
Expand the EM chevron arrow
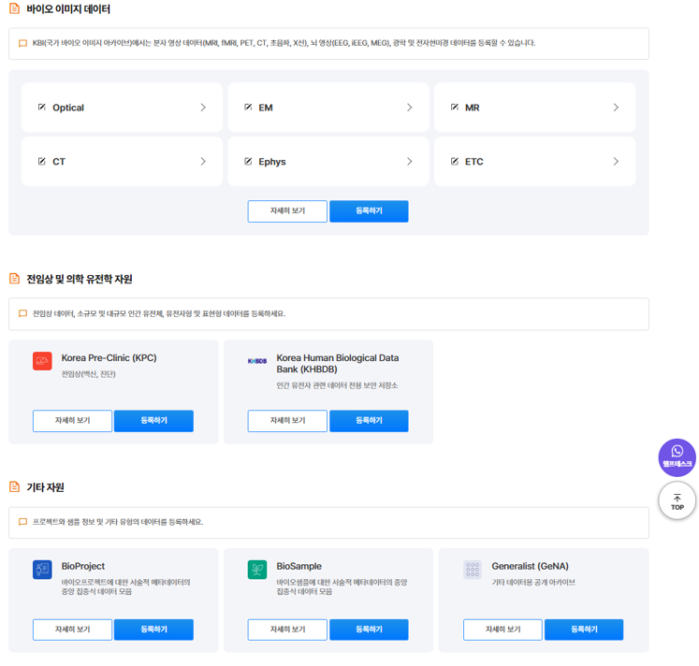click(x=409, y=108)
